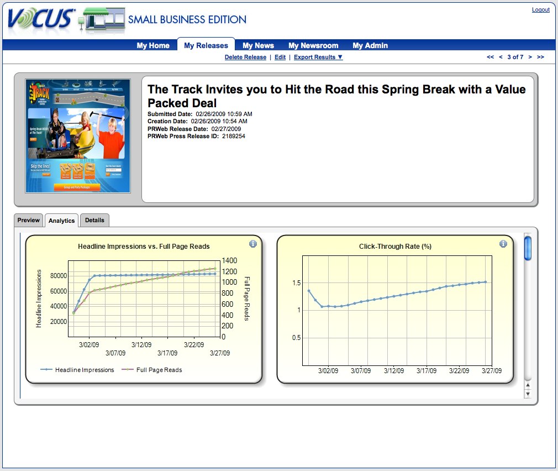This screenshot has height=471, width=558.
Task: Click the storefront Small Business Edition icon
Action: click(x=103, y=19)
